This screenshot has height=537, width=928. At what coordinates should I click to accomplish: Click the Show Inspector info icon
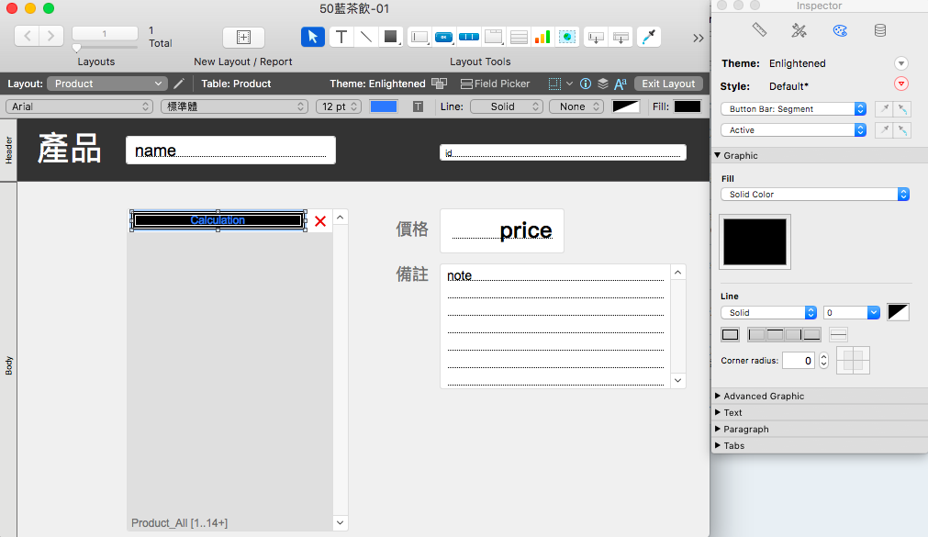click(x=586, y=84)
